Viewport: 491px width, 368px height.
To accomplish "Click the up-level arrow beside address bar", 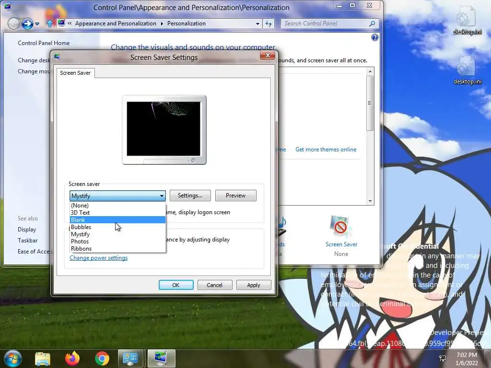I will (x=49, y=24).
